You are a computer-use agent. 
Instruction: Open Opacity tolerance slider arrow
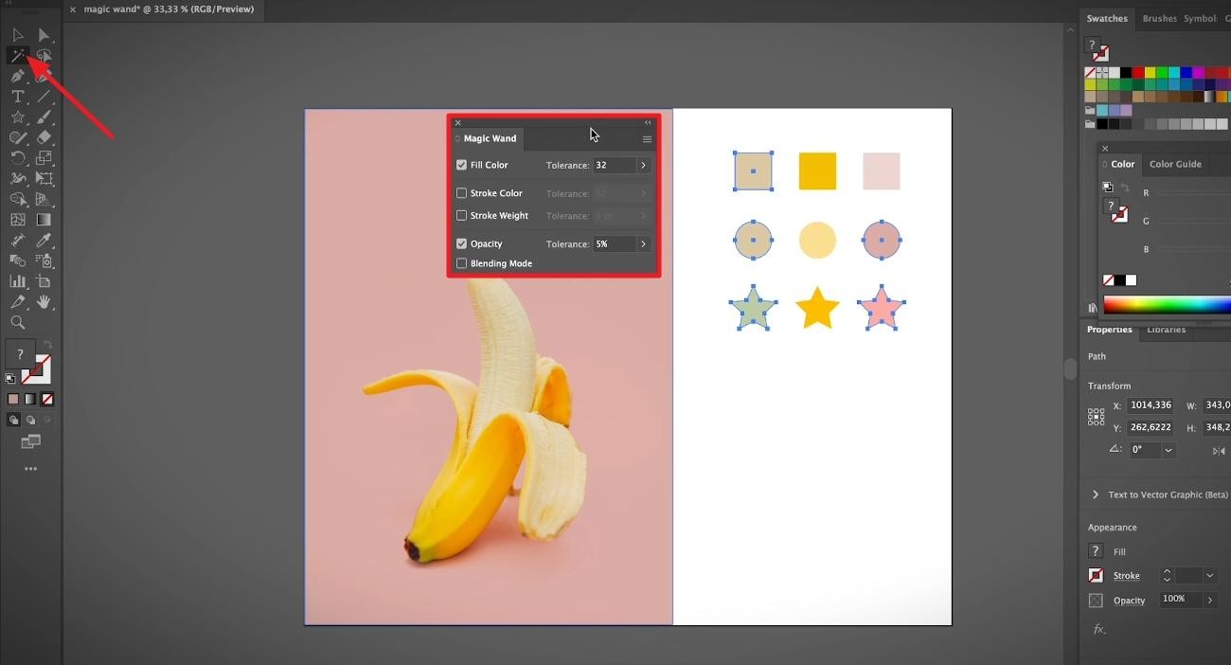(x=643, y=243)
